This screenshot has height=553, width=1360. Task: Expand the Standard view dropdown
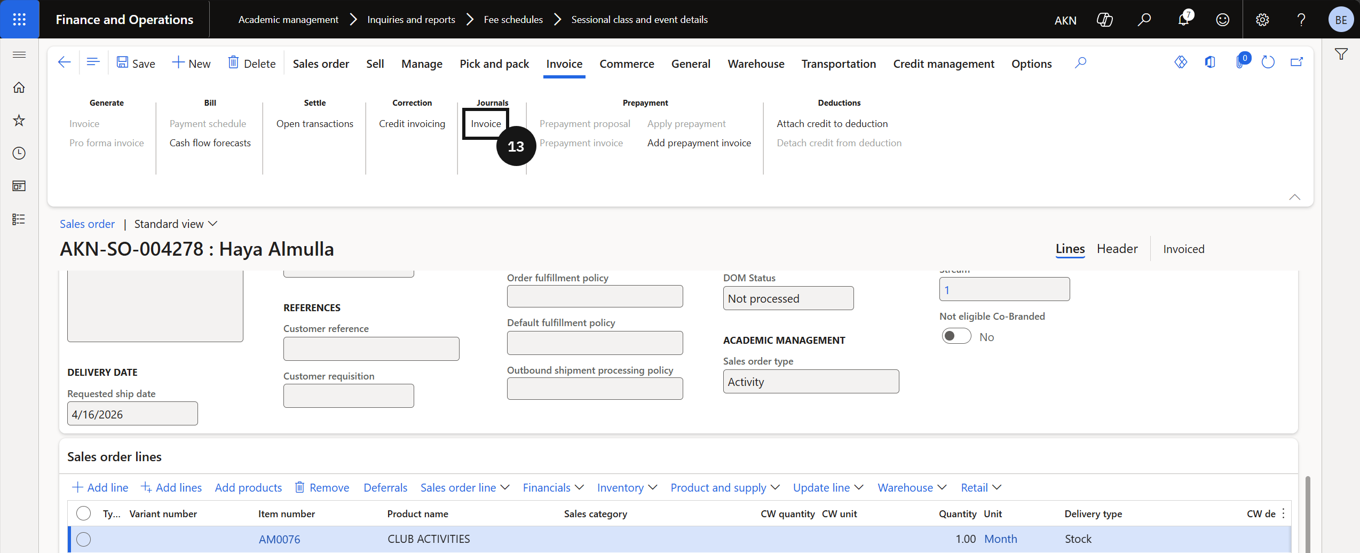(x=176, y=224)
